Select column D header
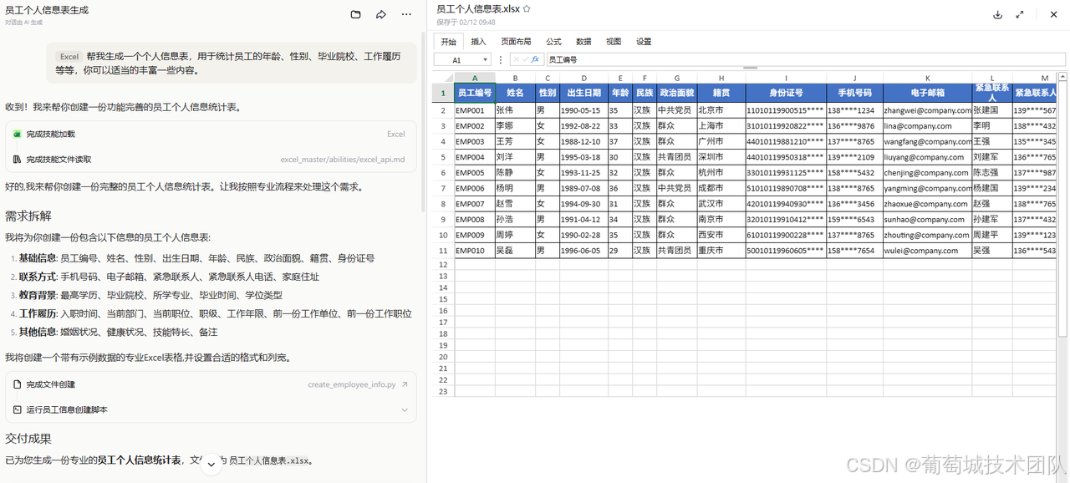Viewport: 1070px width, 483px height. (583, 78)
